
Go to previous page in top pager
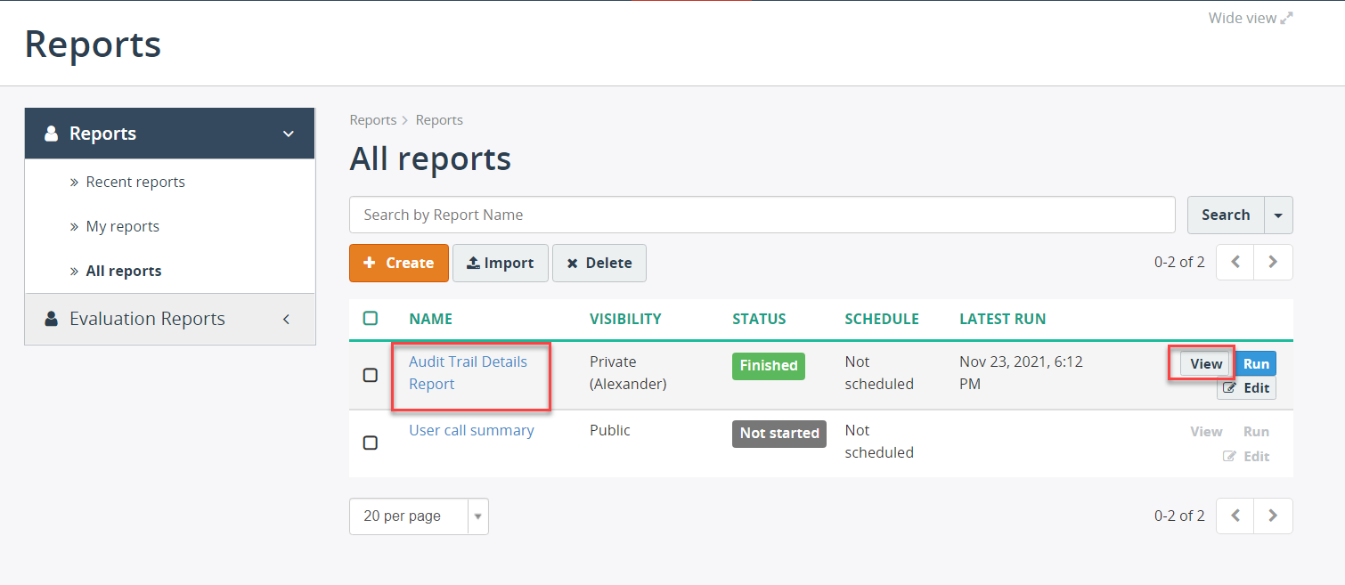(x=1235, y=262)
